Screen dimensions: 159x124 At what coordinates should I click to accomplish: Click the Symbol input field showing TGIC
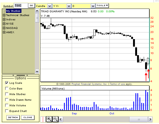point(21,6)
